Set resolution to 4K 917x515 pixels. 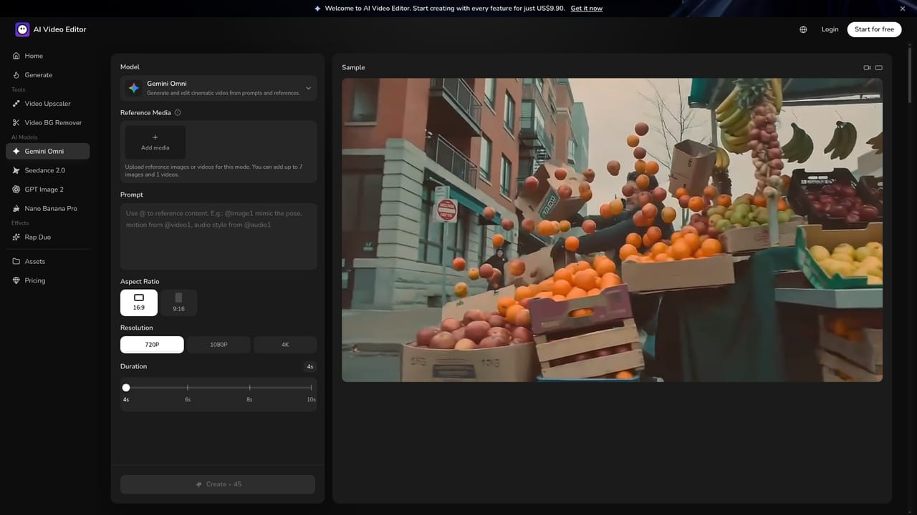[285, 345]
